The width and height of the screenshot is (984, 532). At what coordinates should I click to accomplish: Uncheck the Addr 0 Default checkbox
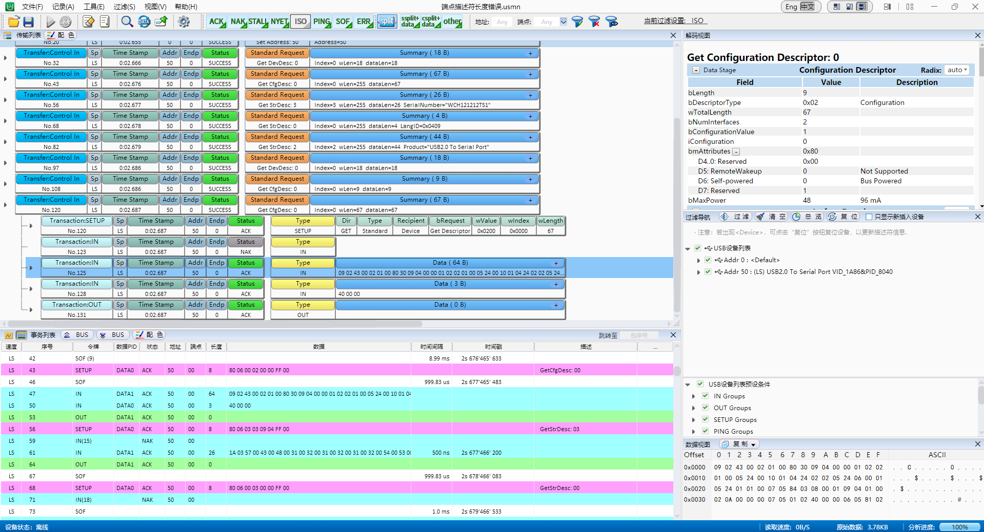[708, 260]
